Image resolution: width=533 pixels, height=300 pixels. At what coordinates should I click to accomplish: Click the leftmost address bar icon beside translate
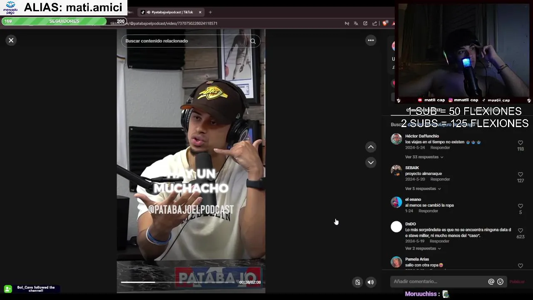[x=346, y=23]
